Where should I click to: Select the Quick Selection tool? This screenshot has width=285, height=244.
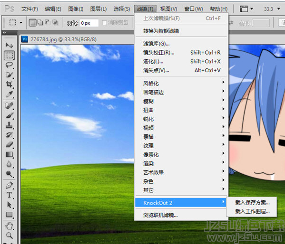tap(9, 75)
